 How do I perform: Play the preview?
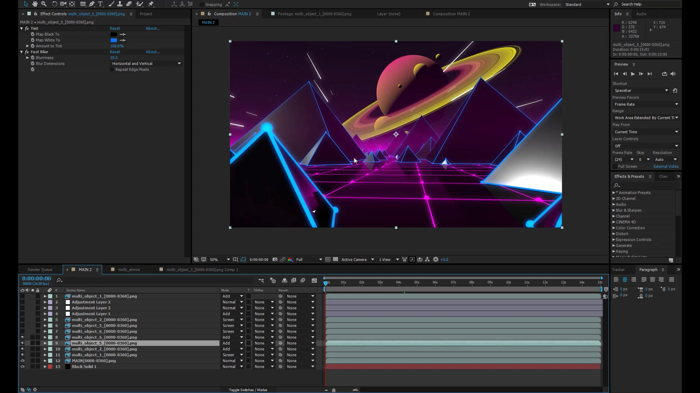coord(633,74)
